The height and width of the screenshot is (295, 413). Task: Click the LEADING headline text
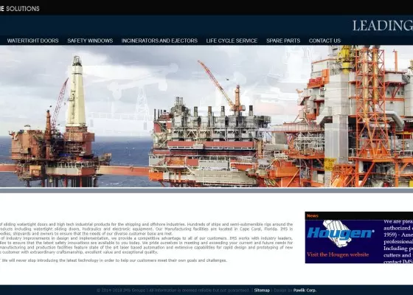(383, 26)
